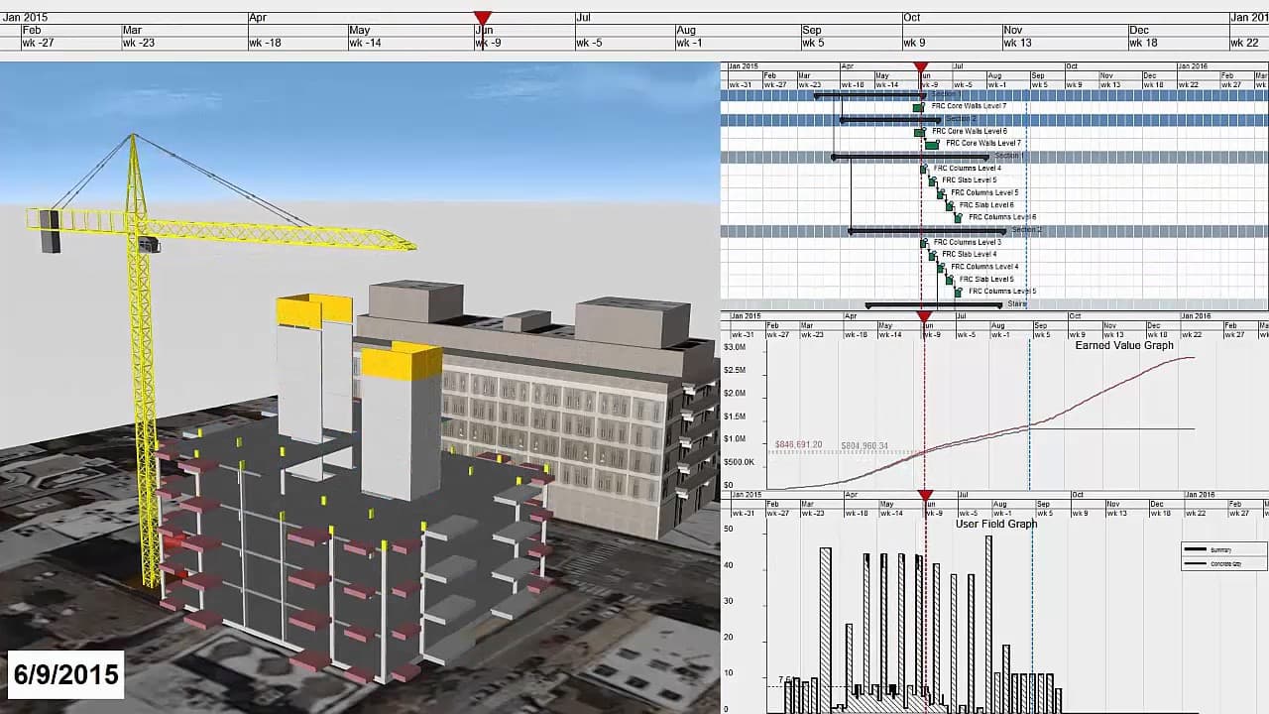This screenshot has width=1269, height=714.
Task: Click the Stairs task bar in the Gantt chart
Action: click(932, 305)
